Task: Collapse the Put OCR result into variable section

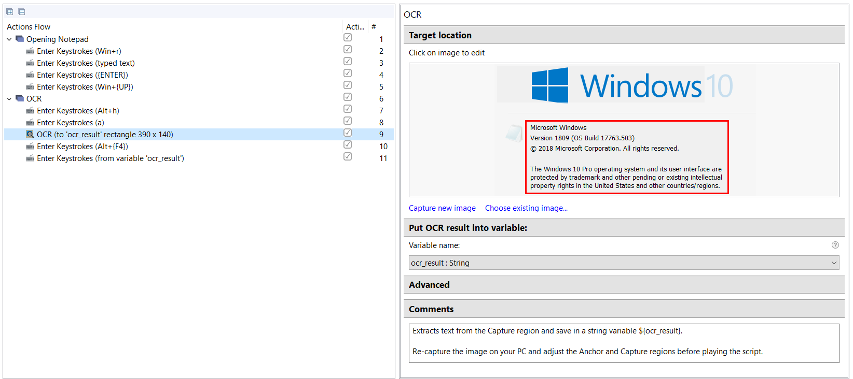Action: point(624,228)
